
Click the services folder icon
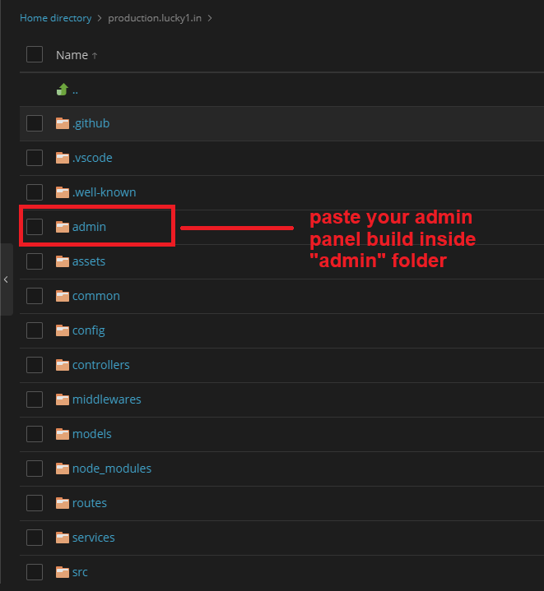pos(63,538)
